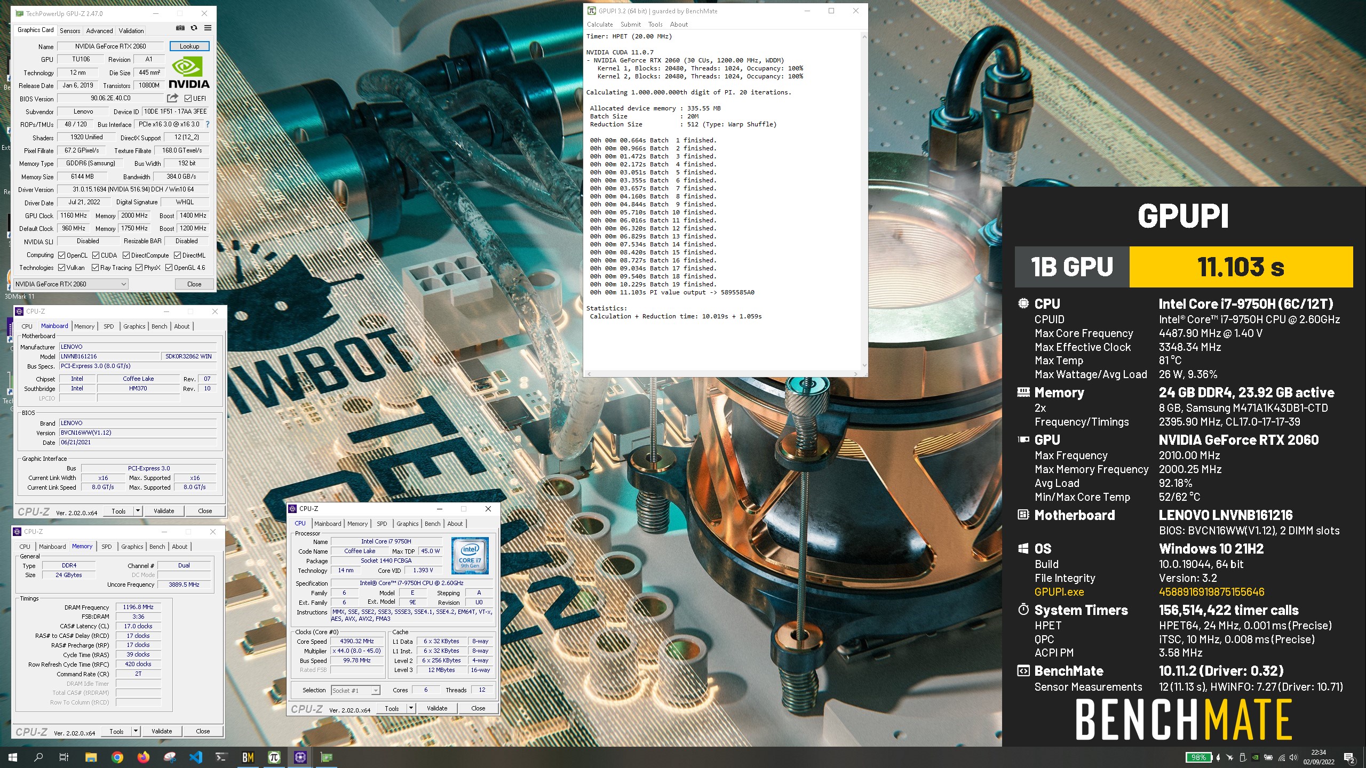The height and width of the screenshot is (768, 1366).
Task: Click the GPU-Z refresh icon
Action: coord(194,28)
